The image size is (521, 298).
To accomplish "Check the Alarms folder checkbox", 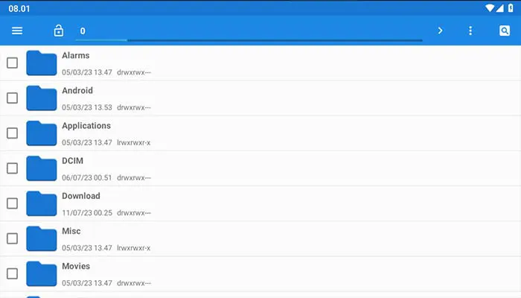I will 13,63.
